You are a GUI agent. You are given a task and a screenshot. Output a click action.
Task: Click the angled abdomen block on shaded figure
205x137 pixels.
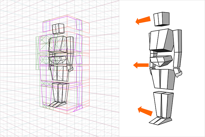click(161, 61)
